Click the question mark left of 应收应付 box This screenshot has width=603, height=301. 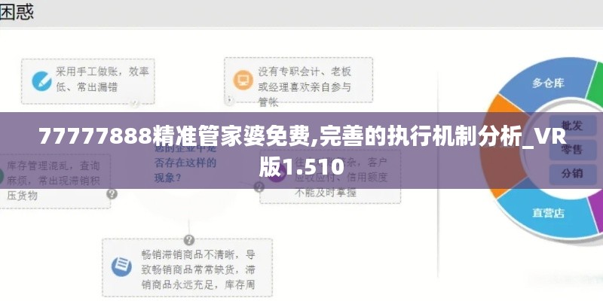259,187
